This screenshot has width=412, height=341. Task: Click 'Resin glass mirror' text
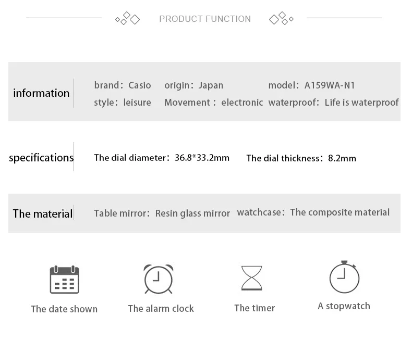tap(192, 213)
